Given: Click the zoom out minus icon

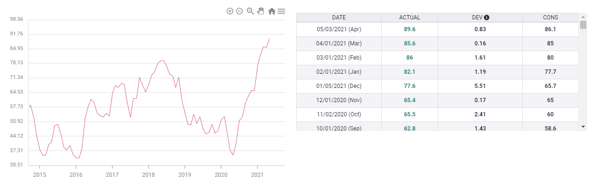Looking at the screenshot, I should pos(239,11).
